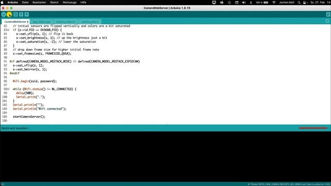This screenshot has height=186, width=331.
Task: Open the calendar menu bar icon
Action: 237,3
